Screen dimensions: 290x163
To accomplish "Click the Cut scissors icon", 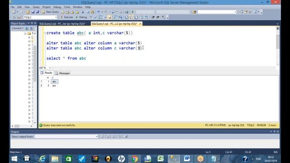I will pos(83,12).
